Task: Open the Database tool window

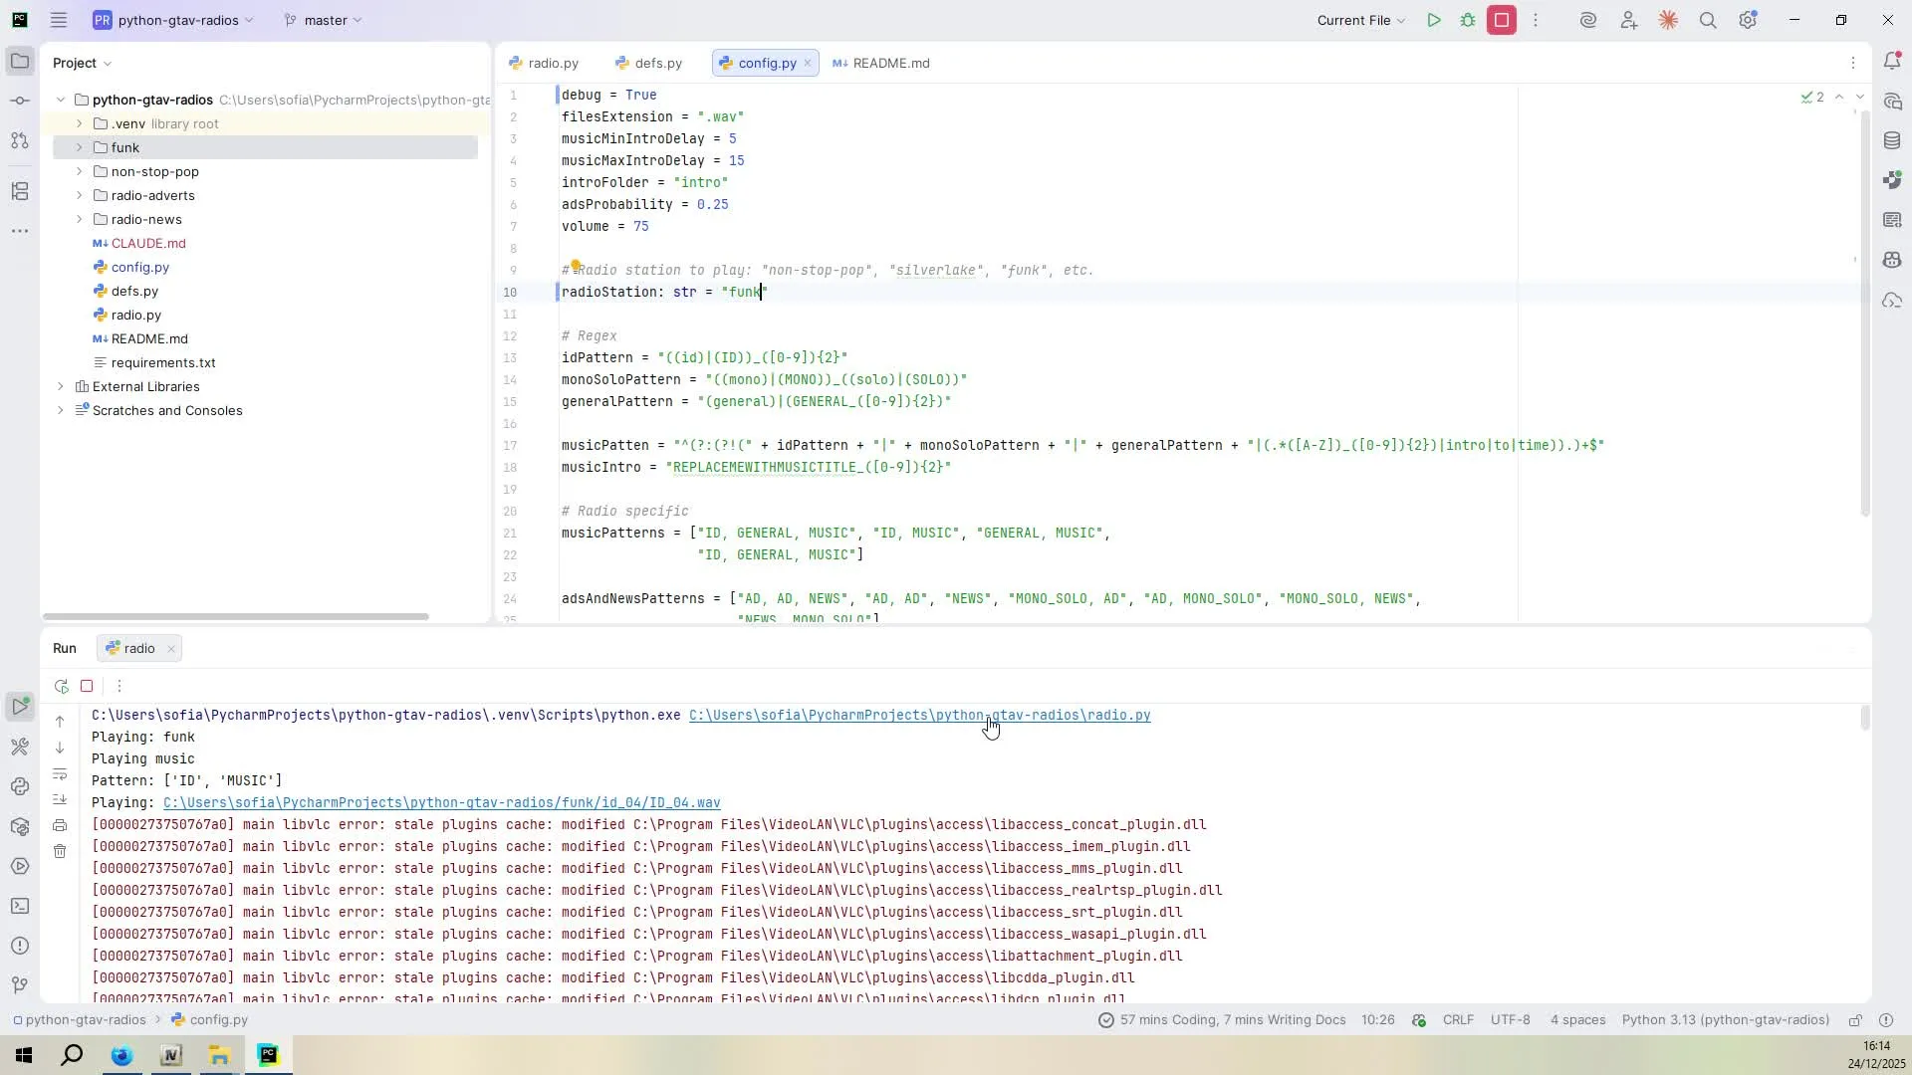Action: [x=1892, y=140]
